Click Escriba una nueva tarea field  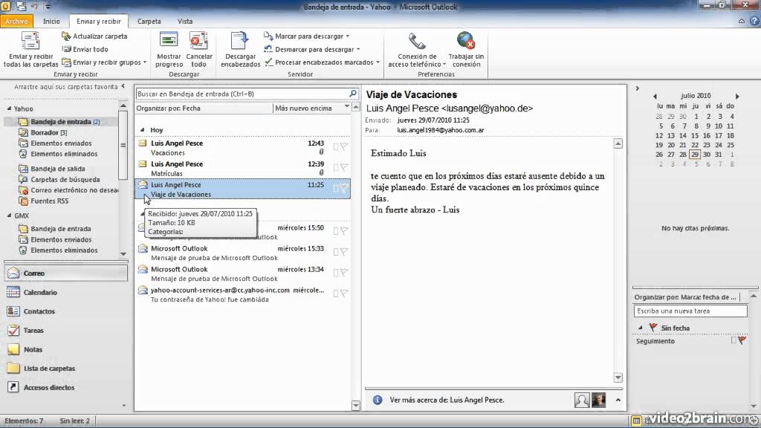(690, 311)
